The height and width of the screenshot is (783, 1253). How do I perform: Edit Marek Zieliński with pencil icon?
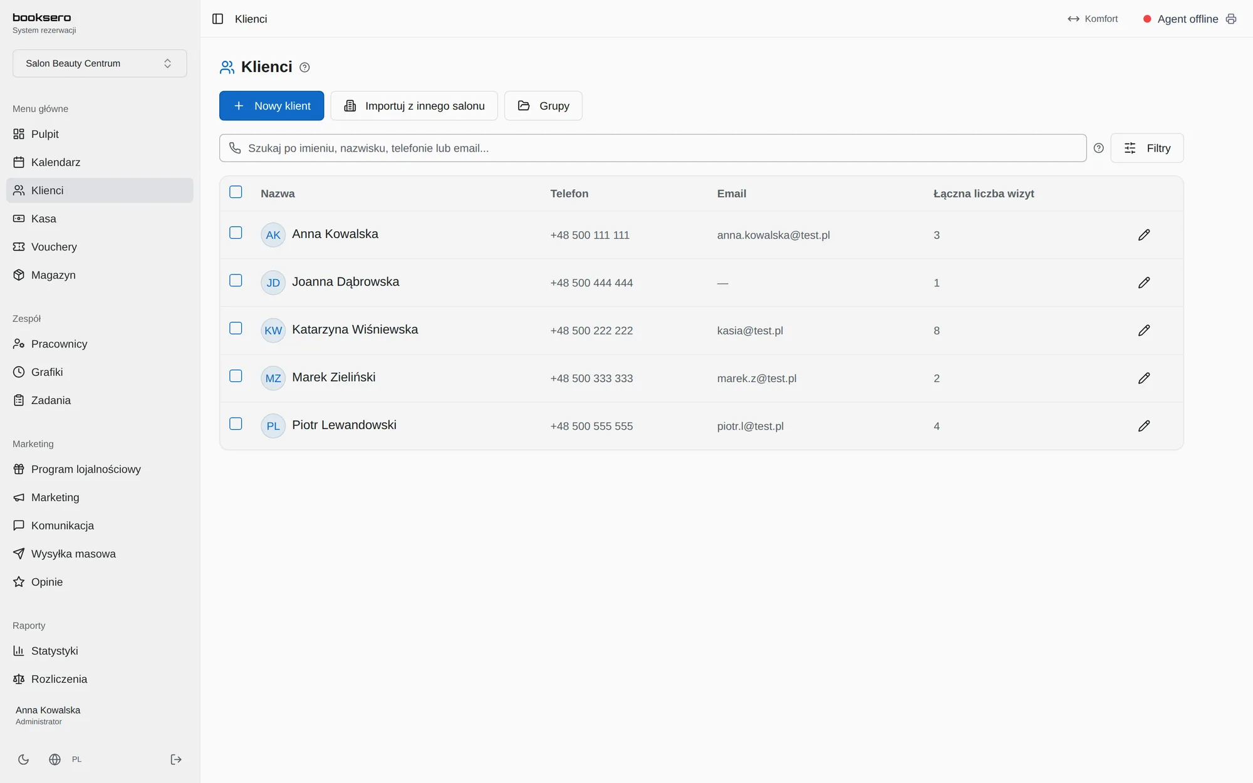(x=1144, y=378)
